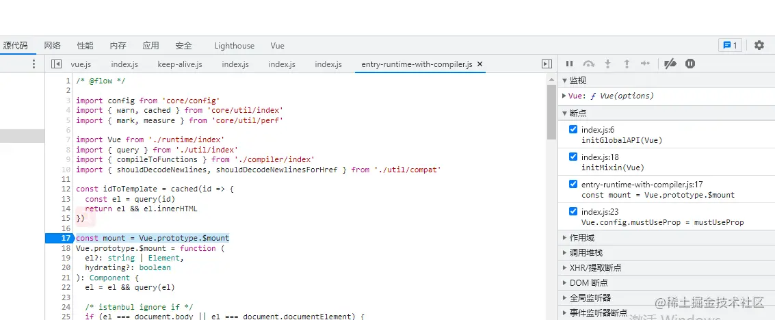The height and width of the screenshot is (320, 775).
Task: Click 'initGlobalAPI(Vue)' breakpoint text
Action: coord(622,139)
